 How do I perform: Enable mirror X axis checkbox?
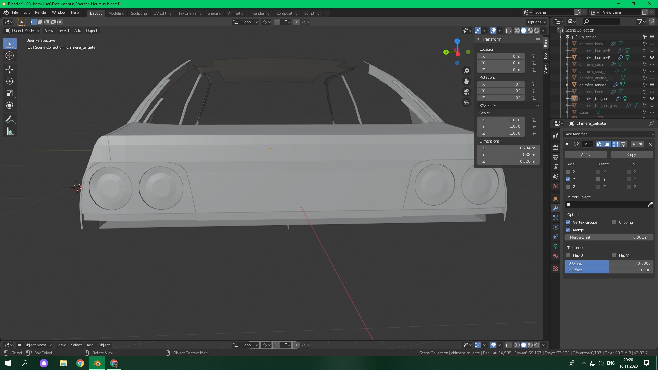pos(568,172)
